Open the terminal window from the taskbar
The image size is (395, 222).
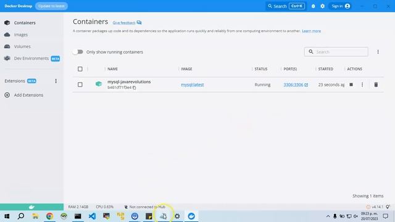pos(78,216)
